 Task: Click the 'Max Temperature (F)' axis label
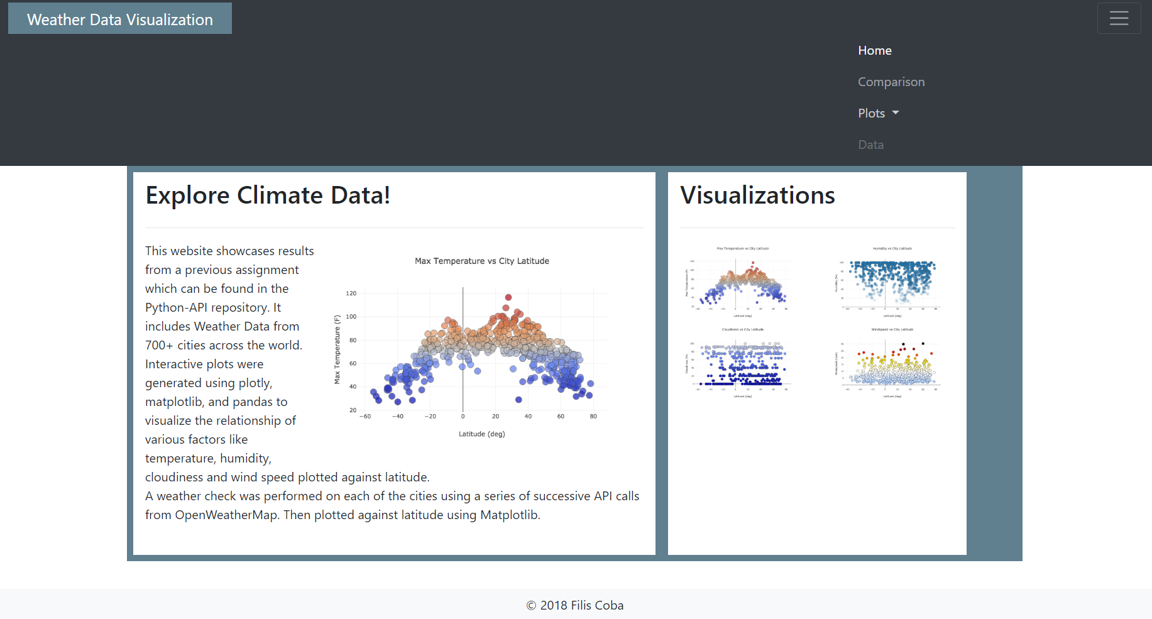pos(337,349)
